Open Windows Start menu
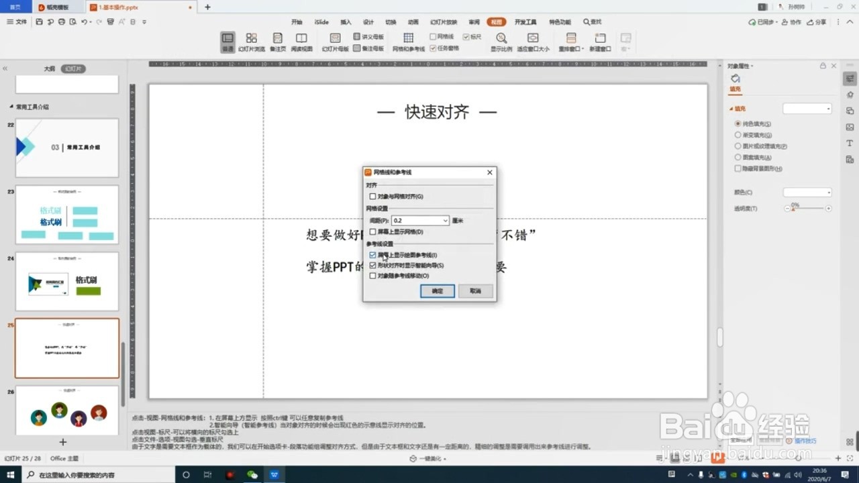Image resolution: width=859 pixels, height=483 pixels. click(x=11, y=474)
